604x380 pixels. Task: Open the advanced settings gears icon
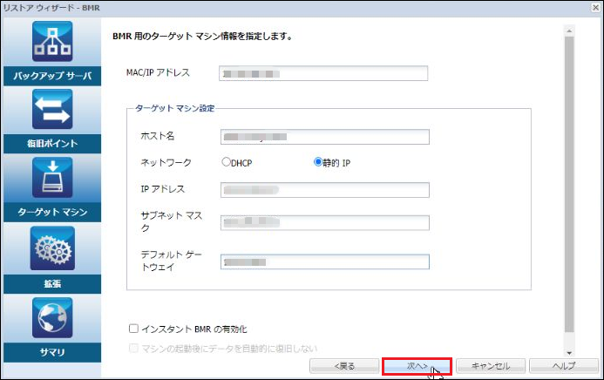click(x=52, y=248)
